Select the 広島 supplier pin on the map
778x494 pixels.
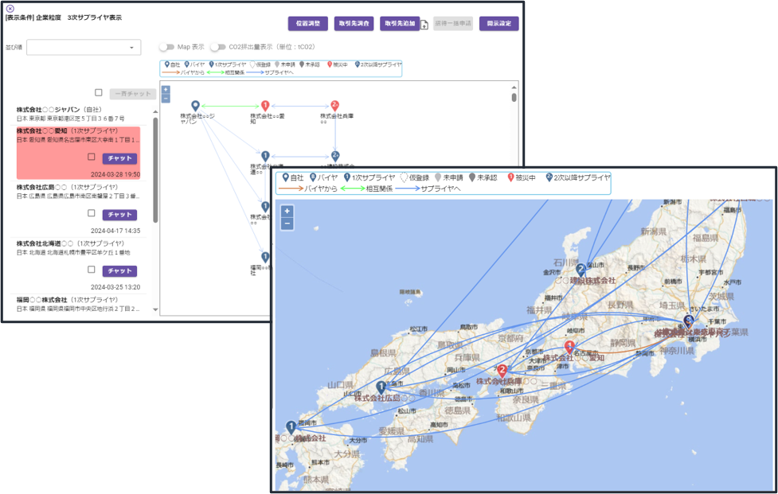coord(381,387)
